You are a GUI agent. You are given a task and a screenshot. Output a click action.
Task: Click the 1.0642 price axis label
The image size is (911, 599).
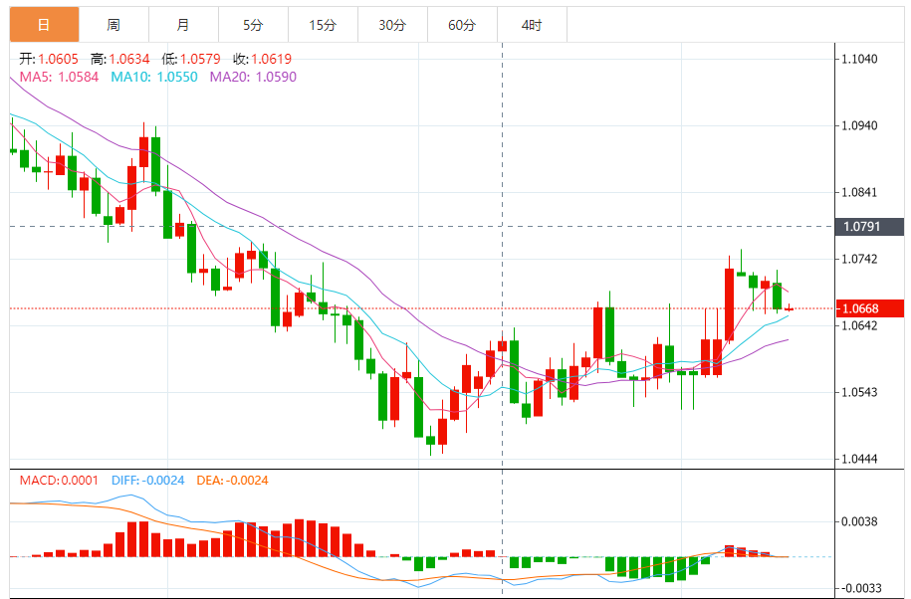pos(860,325)
